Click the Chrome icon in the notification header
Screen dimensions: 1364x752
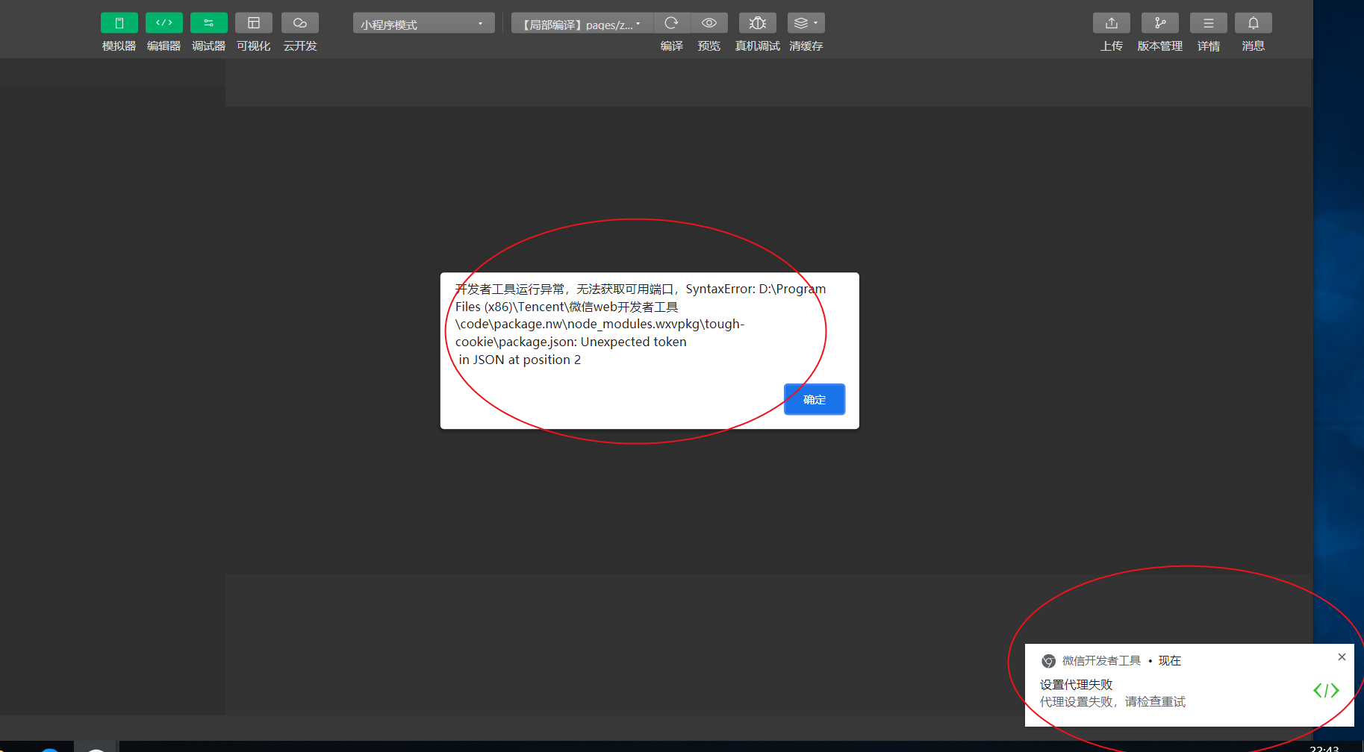(x=1049, y=661)
